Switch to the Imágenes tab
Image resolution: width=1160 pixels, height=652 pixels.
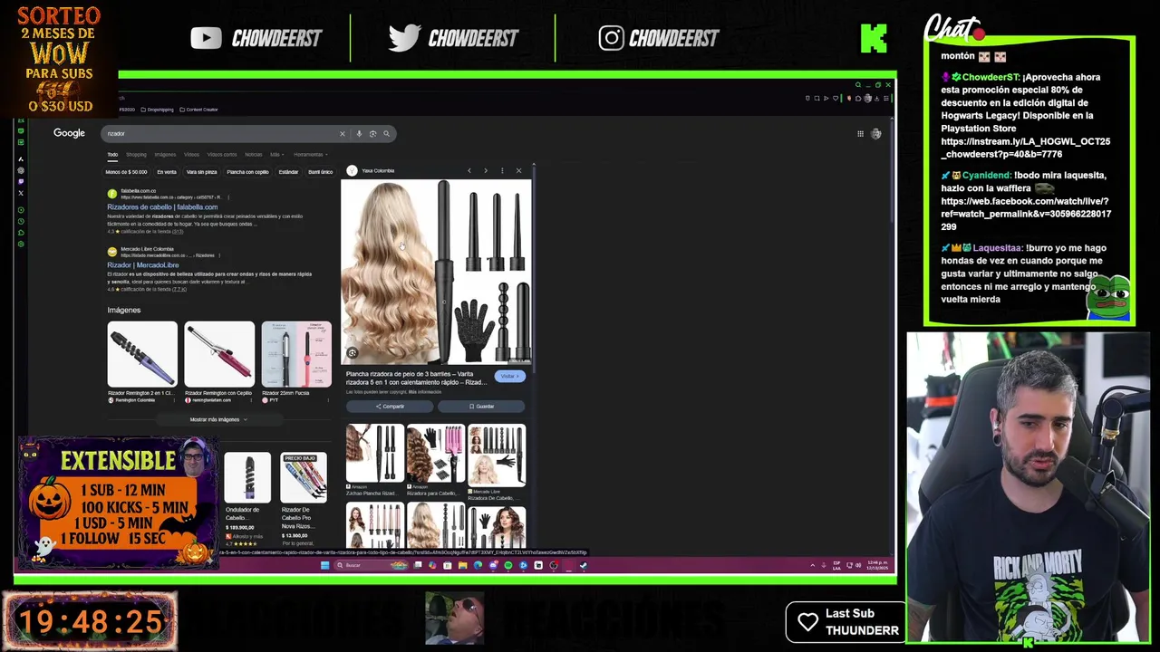point(165,154)
